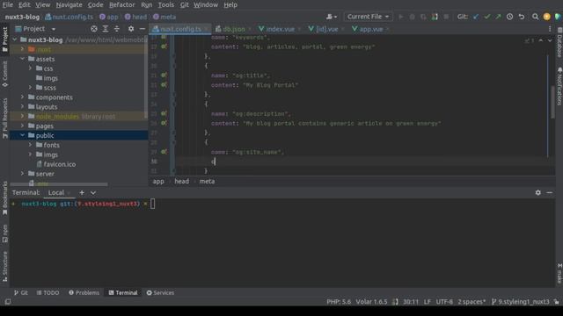Image resolution: width=563 pixels, height=316 pixels.
Task: Expand the scss folder
Action: pos(30,88)
